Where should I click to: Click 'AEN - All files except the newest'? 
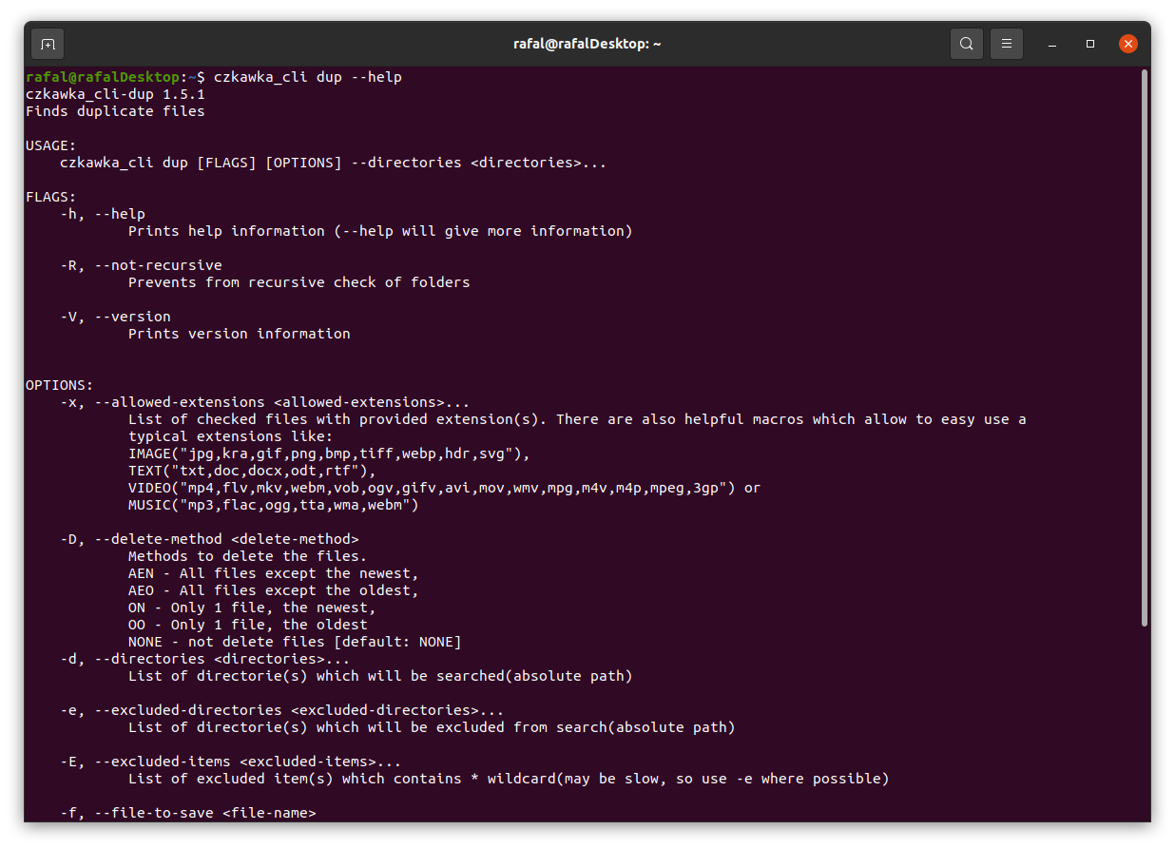(x=274, y=573)
